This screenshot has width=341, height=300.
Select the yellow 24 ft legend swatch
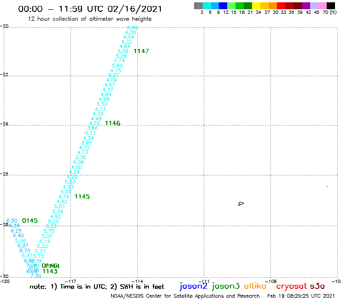(256, 6)
